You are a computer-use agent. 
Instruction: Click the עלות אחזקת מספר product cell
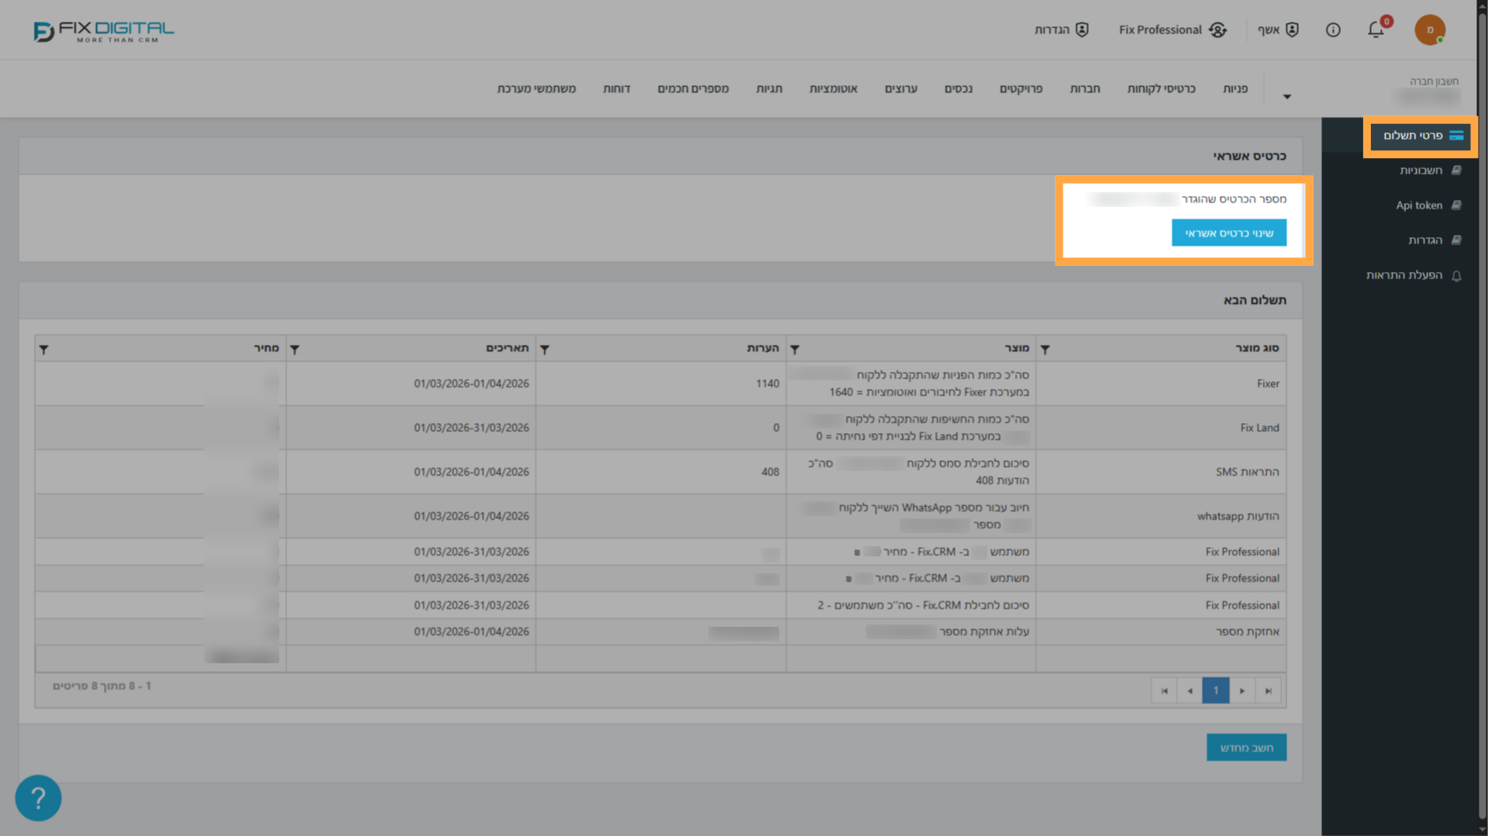click(x=911, y=631)
